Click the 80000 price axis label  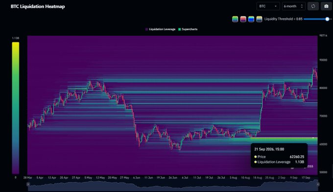[x=323, y=88]
